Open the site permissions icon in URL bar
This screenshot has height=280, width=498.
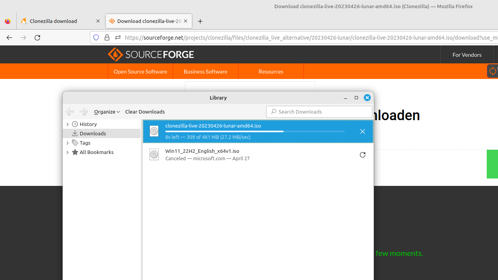click(118, 37)
